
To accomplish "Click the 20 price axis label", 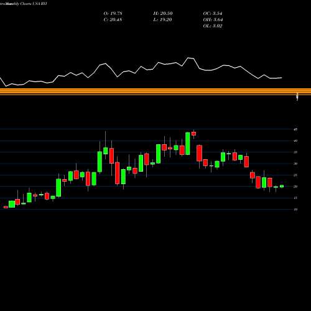I will (295, 187).
